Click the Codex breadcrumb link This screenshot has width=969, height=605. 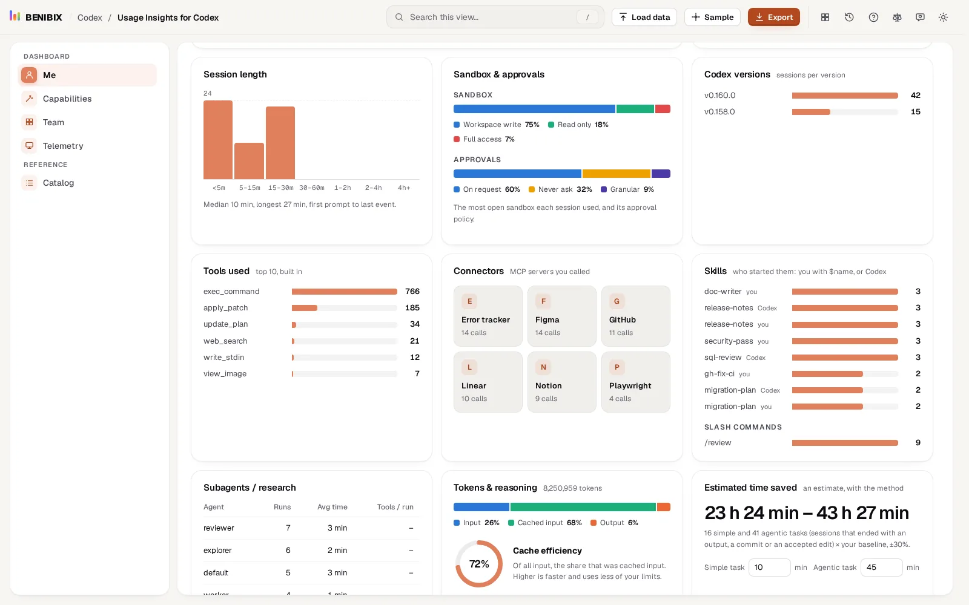tap(90, 18)
